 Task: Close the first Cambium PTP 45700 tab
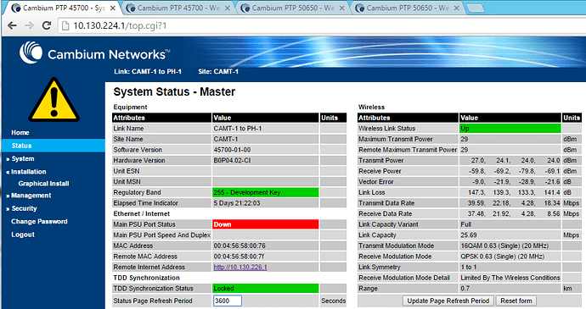pyautogui.click(x=112, y=8)
